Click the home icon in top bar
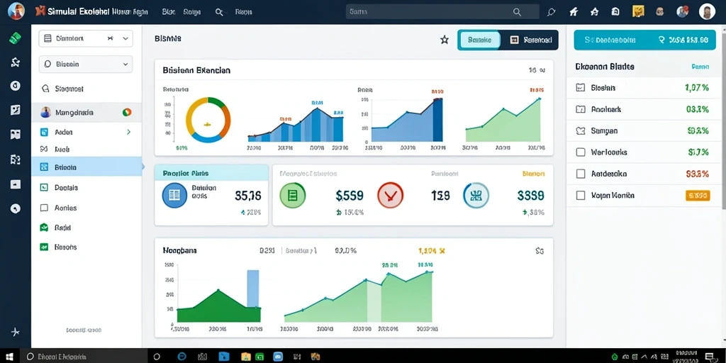Screen dimensions: 726x363 click(595, 12)
